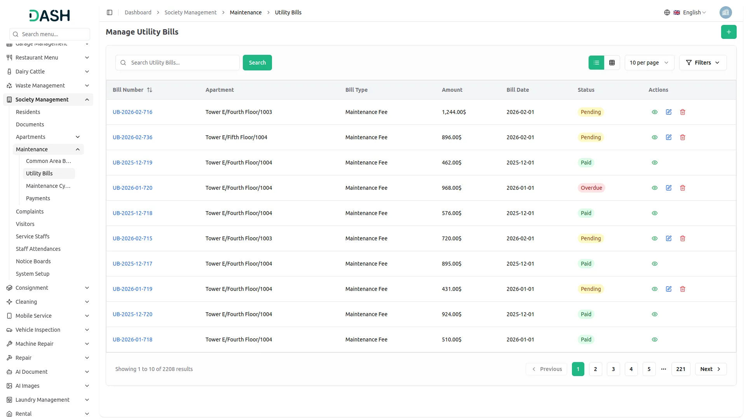746x420 pixels.
Task: Open the 10 per page dropdown
Action: (649, 63)
